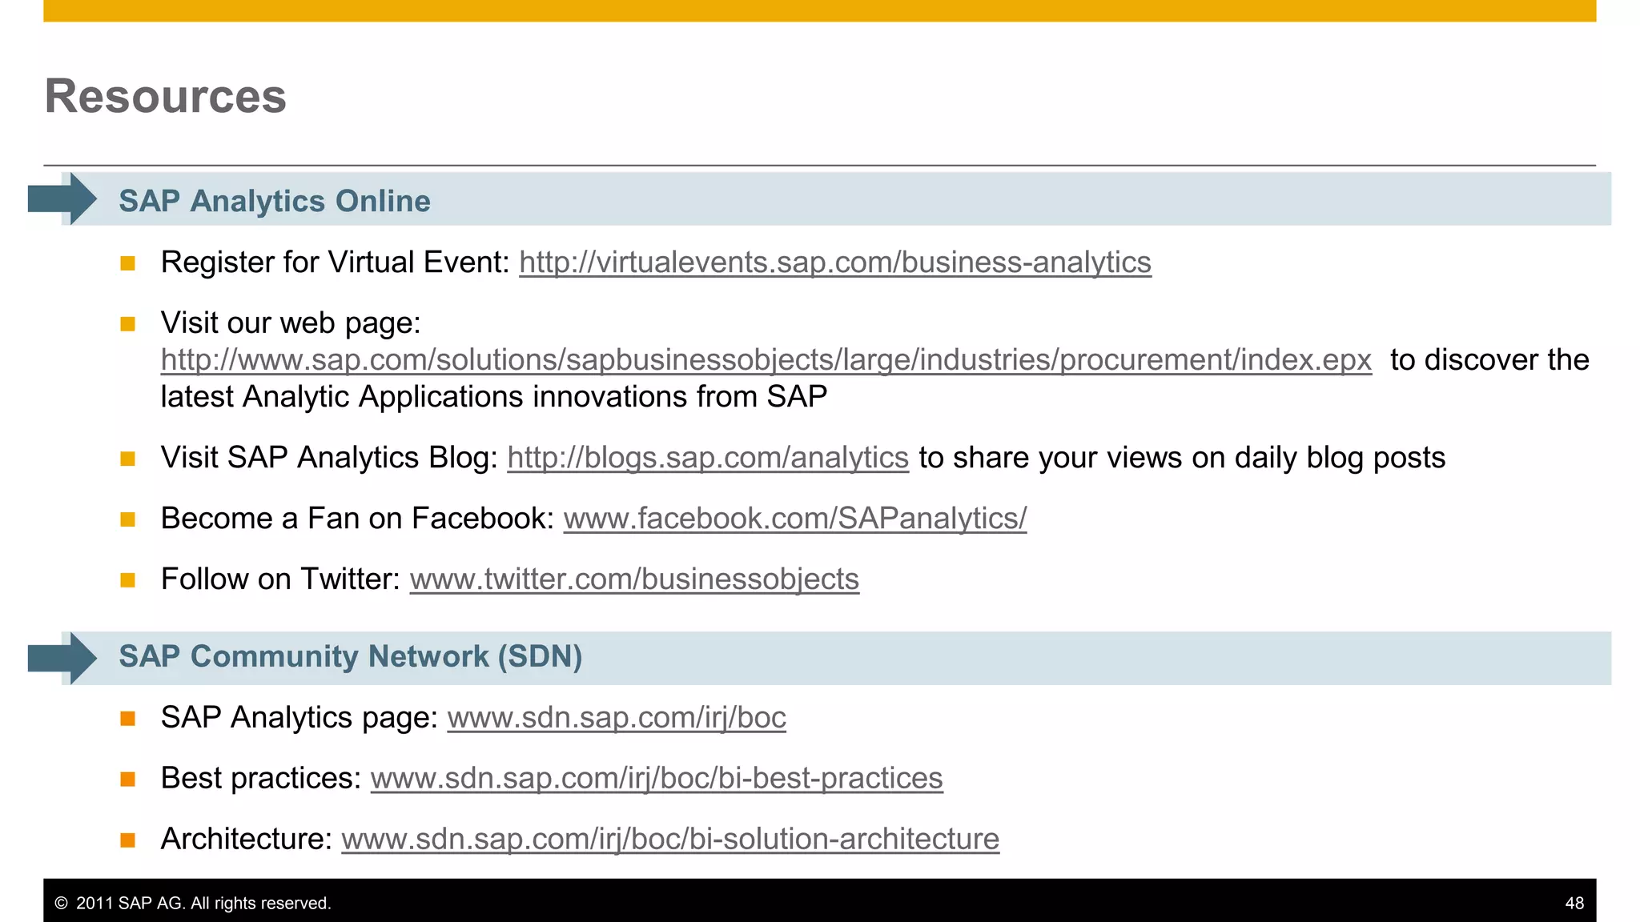This screenshot has width=1640, height=922.
Task: Open the bi-best-practices SDN link
Action: click(x=657, y=779)
